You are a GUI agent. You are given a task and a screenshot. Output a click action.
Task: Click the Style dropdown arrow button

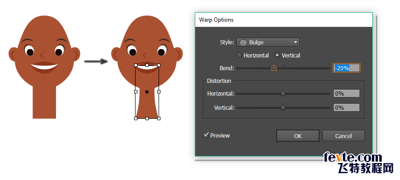[x=296, y=42]
